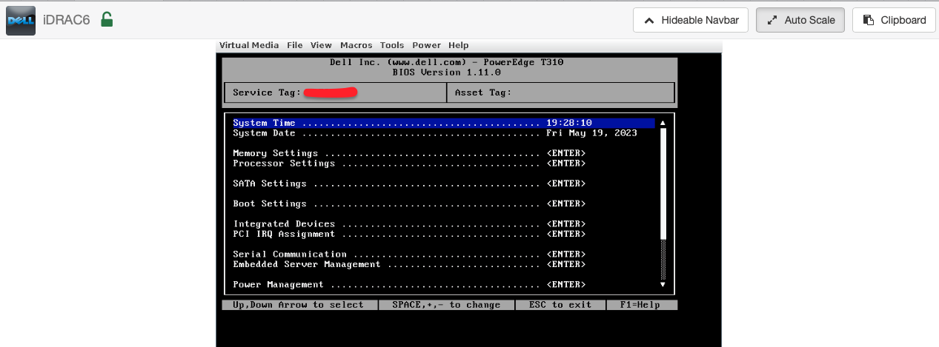Click the F1=Help hint
939x347 pixels.
click(x=640, y=305)
